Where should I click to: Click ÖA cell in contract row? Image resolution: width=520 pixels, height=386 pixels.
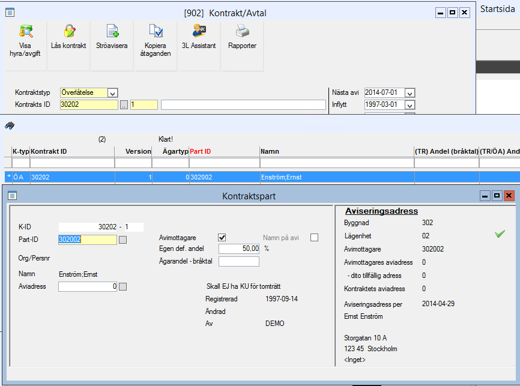[20, 177]
